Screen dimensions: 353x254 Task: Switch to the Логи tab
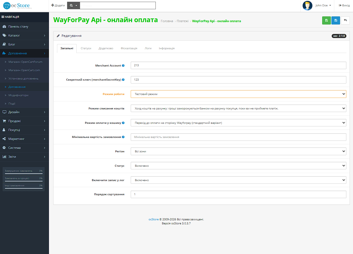[x=148, y=48]
